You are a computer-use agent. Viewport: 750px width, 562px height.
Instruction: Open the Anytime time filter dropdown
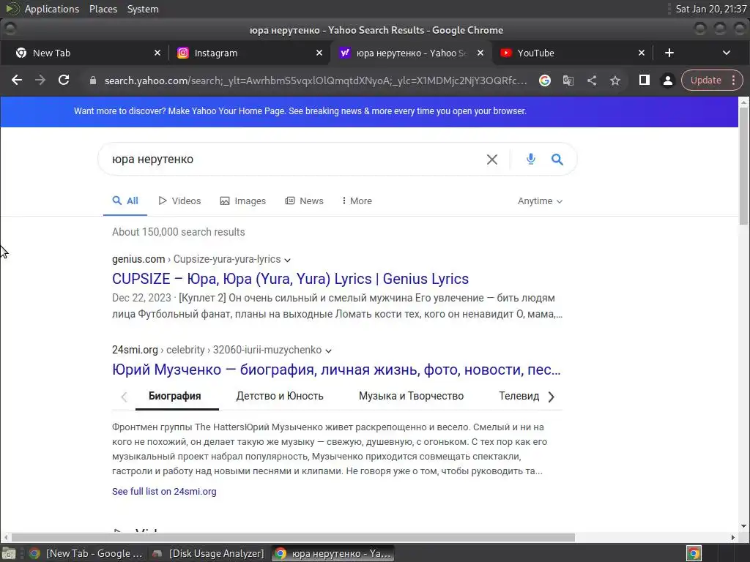pyautogui.click(x=540, y=201)
